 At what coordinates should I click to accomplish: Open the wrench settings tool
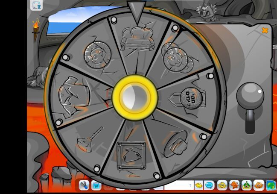(84, 185)
